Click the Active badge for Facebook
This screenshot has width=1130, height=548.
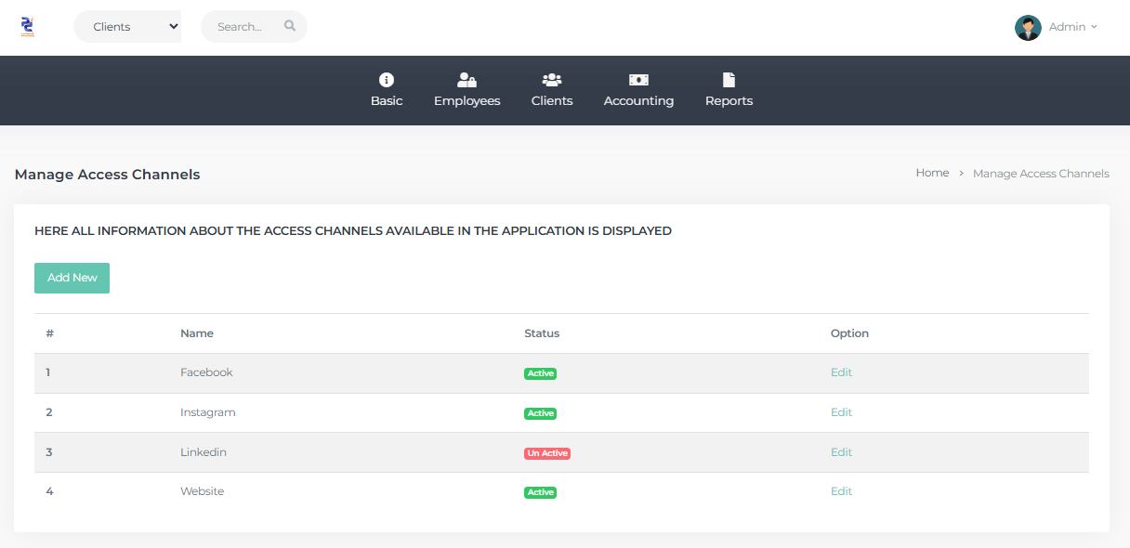540,373
